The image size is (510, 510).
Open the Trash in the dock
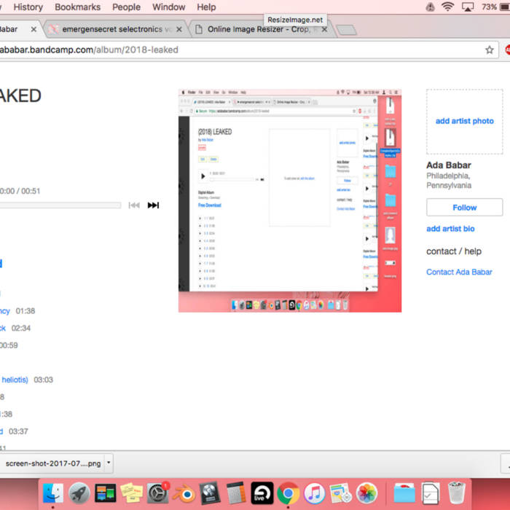point(457,493)
